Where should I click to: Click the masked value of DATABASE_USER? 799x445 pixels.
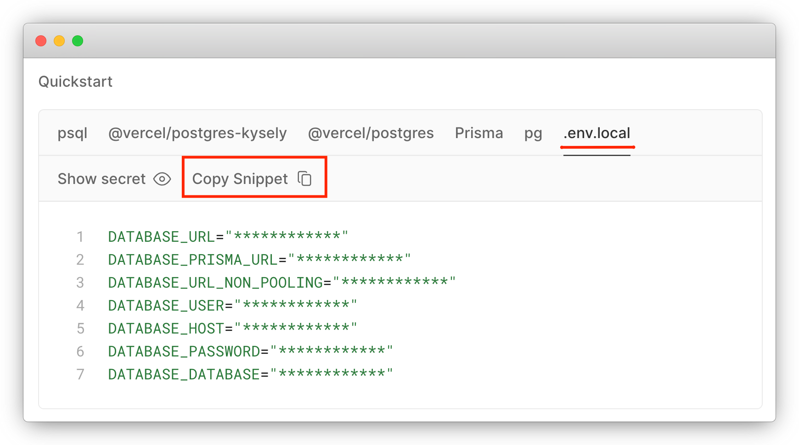(294, 305)
